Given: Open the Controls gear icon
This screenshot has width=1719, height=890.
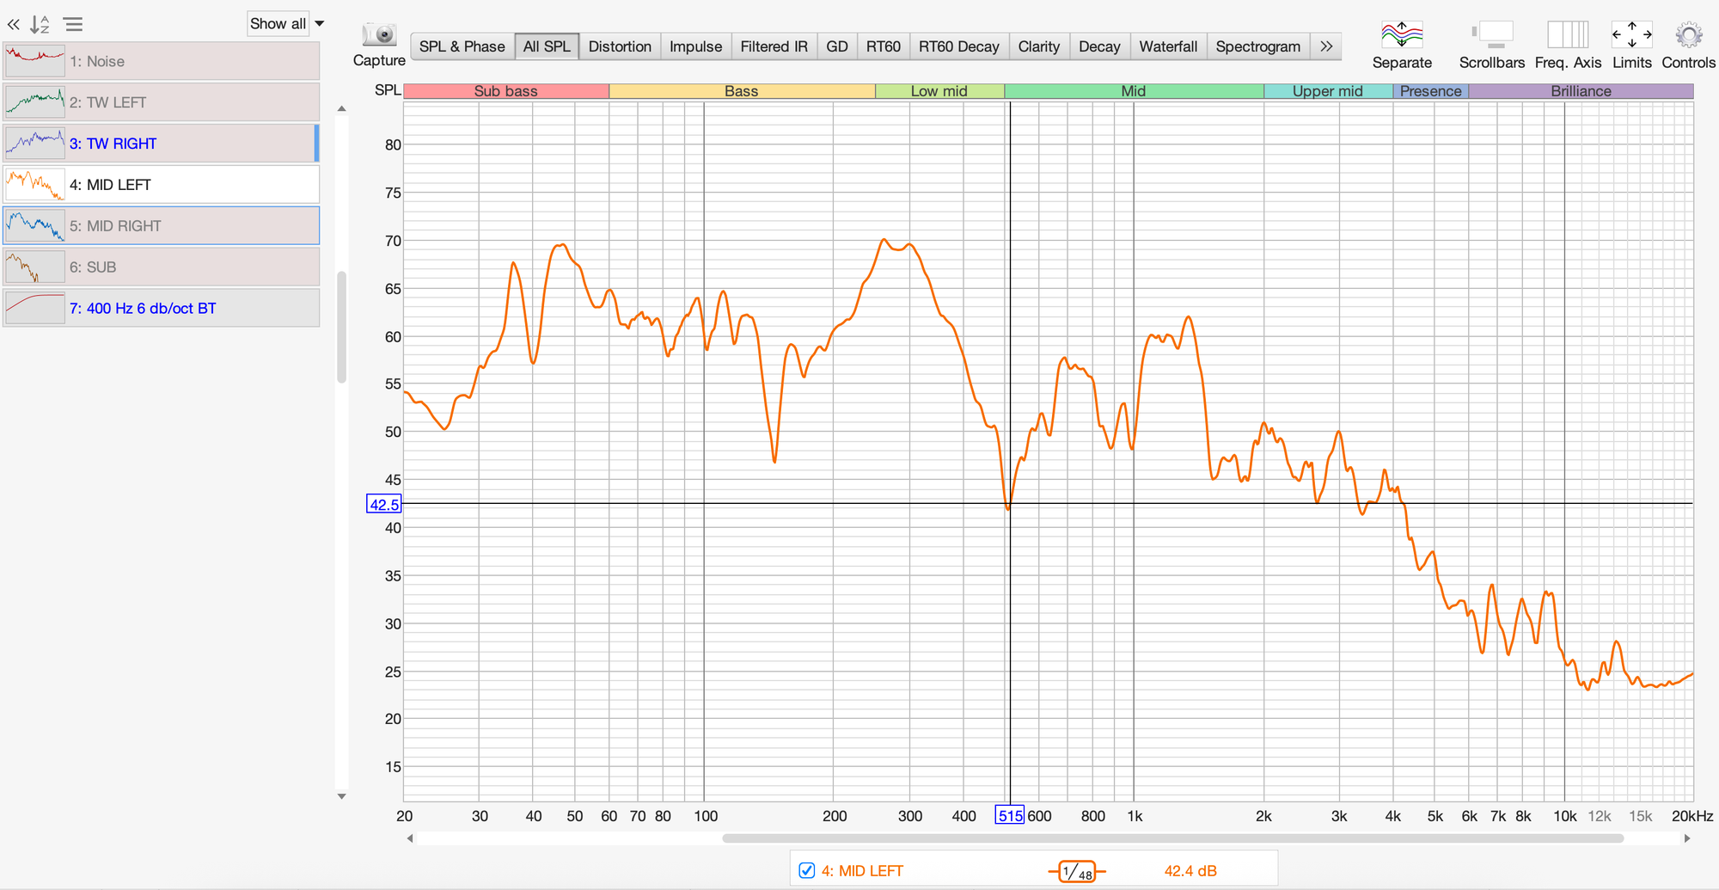Looking at the screenshot, I should [x=1688, y=35].
